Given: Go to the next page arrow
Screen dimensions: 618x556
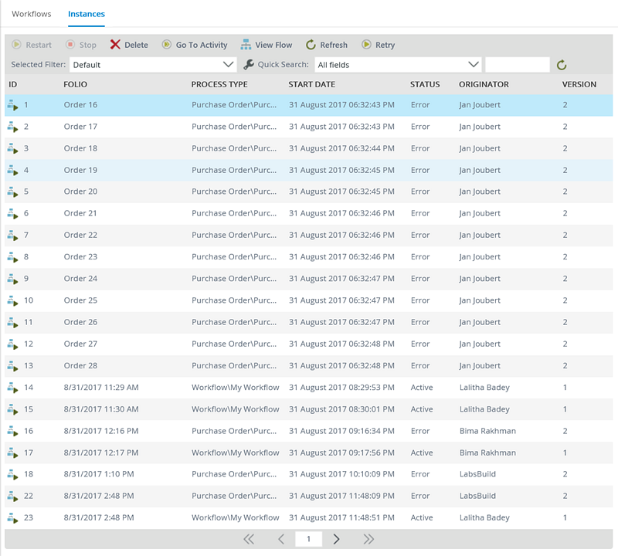Looking at the screenshot, I should [336, 539].
